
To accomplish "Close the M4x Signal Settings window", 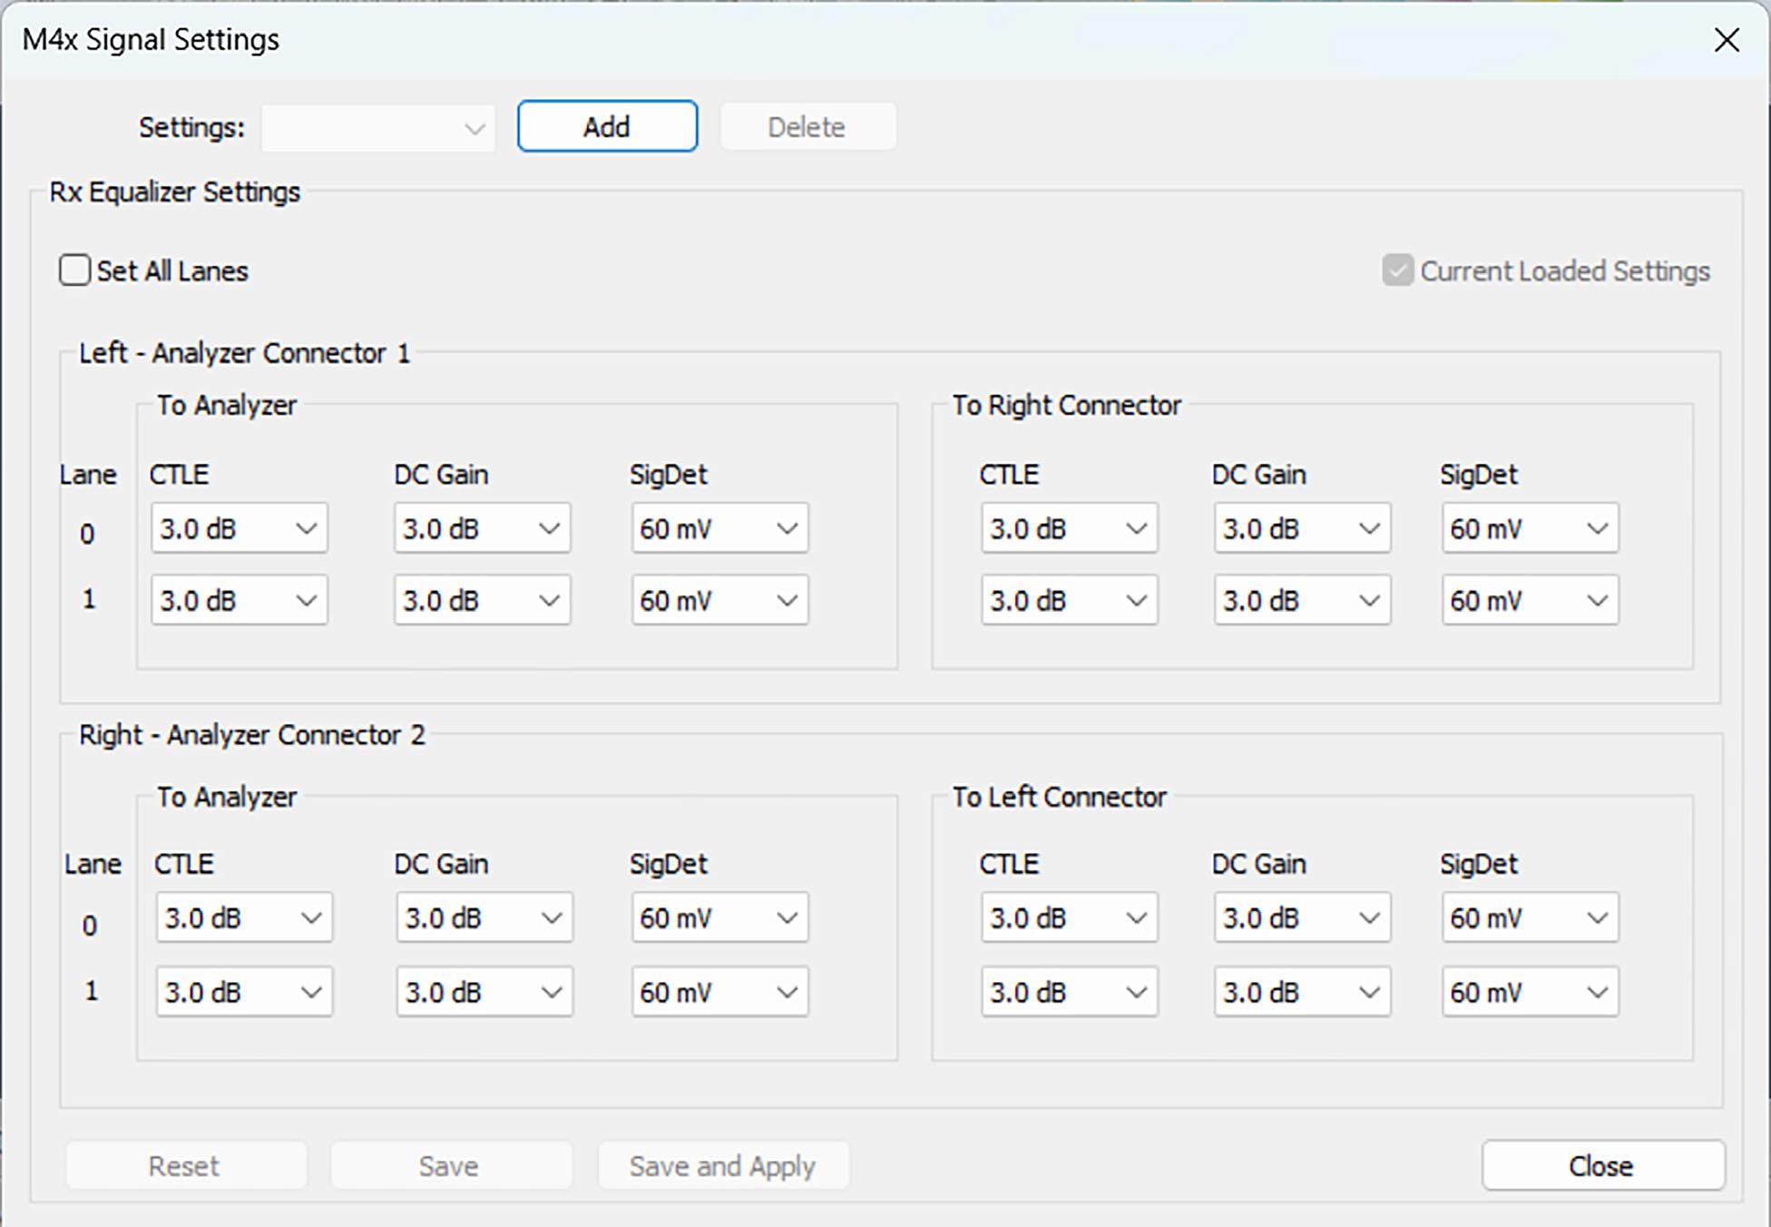I will [x=1726, y=39].
